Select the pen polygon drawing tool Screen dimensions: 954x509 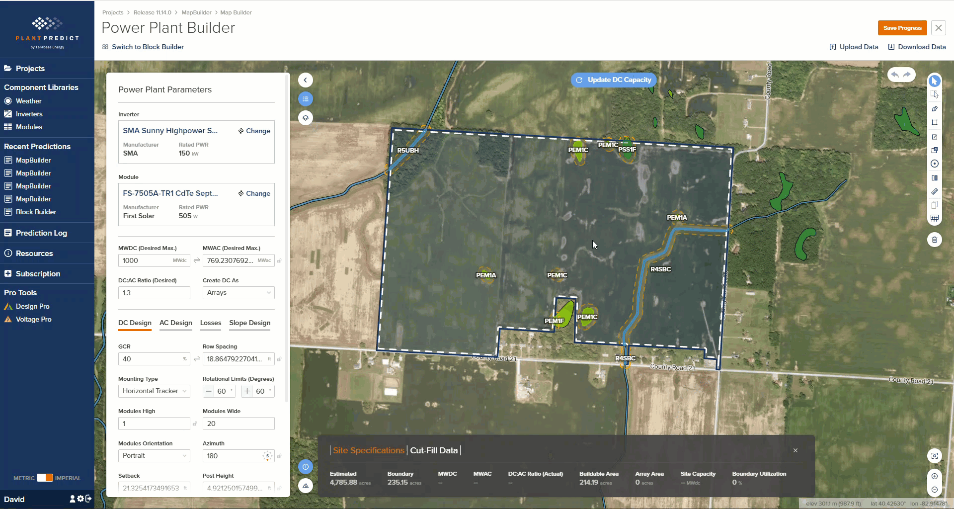[x=935, y=108]
